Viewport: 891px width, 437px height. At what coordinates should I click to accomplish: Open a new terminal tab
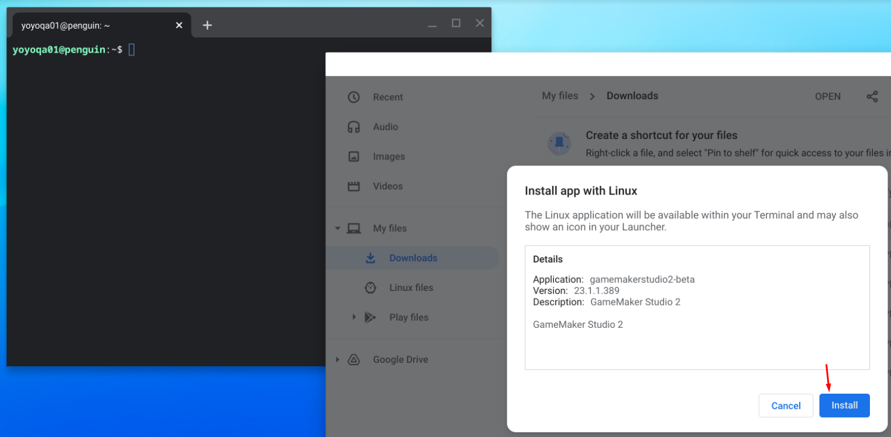[x=207, y=25]
